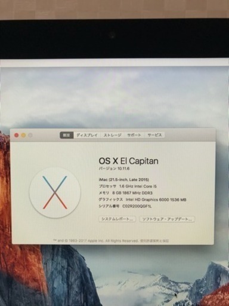Click the greyed-out zoom window button
229x306 pixels.
[x=30, y=135]
